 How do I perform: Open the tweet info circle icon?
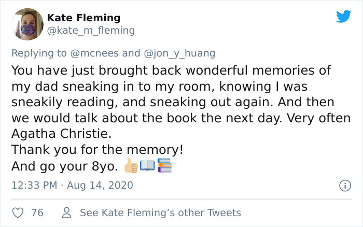click(x=343, y=185)
